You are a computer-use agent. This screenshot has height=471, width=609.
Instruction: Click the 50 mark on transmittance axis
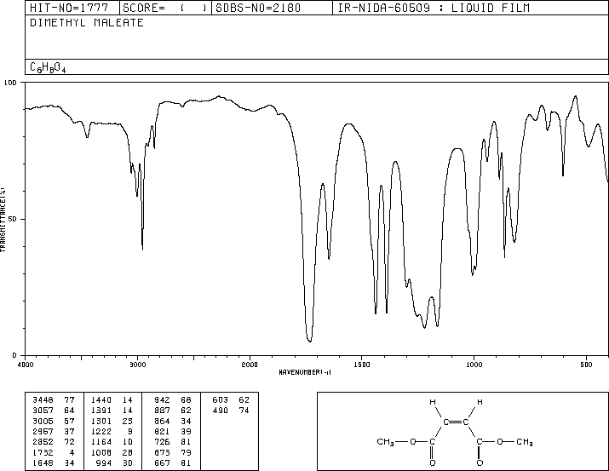[x=13, y=219]
